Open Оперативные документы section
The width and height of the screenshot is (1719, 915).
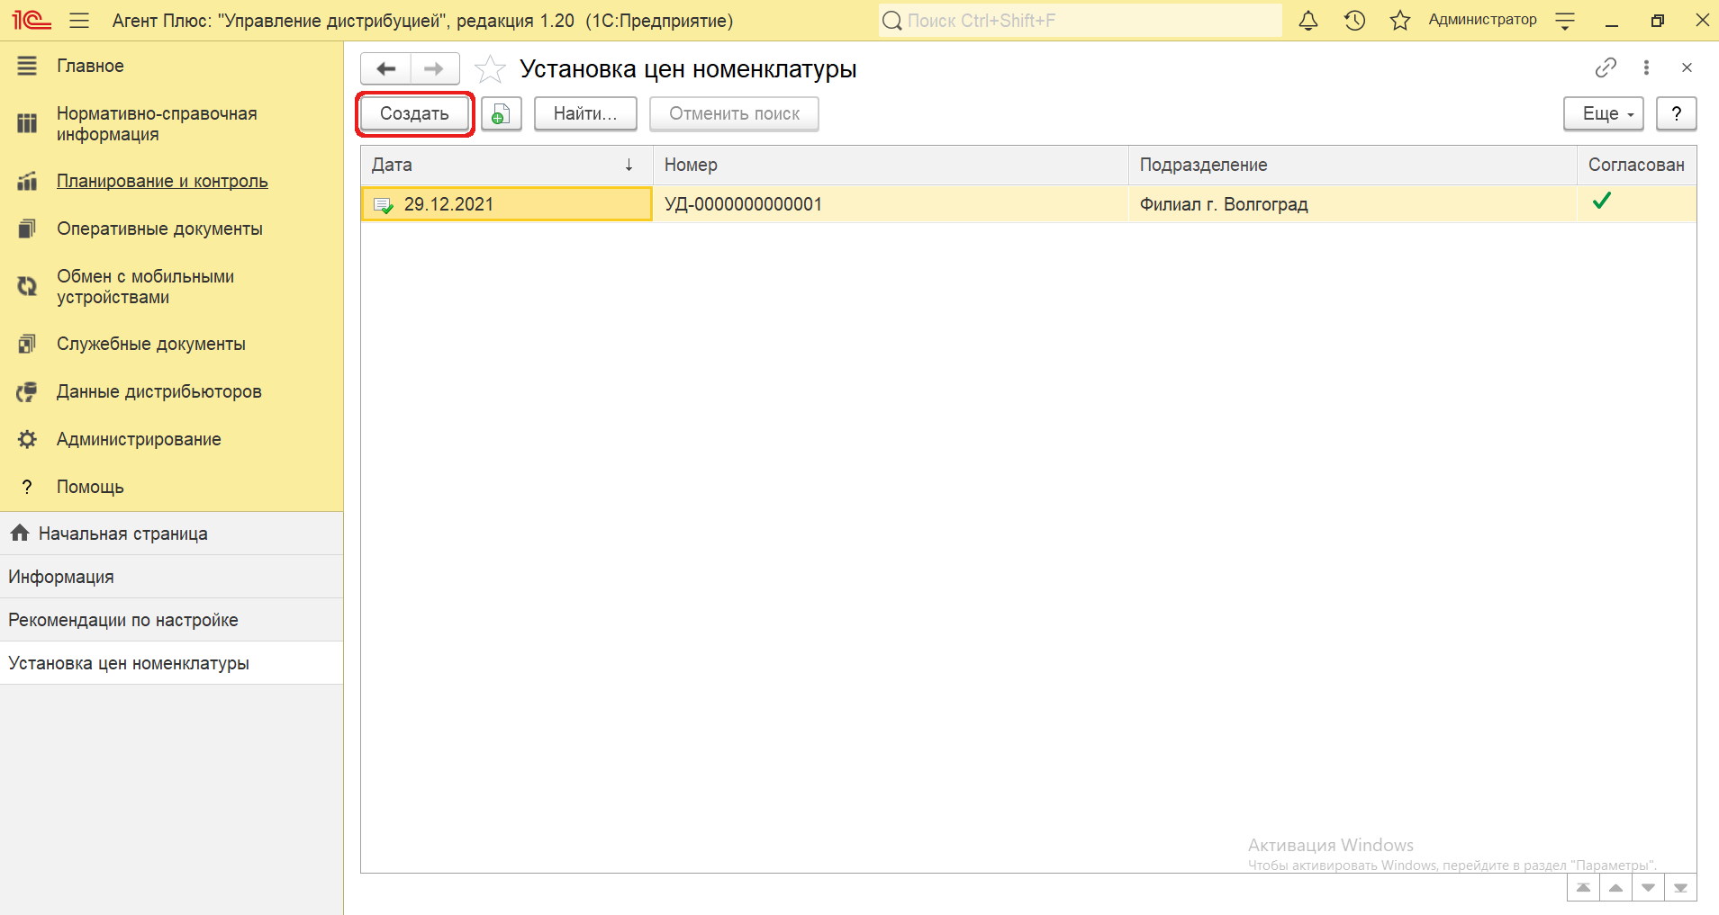pos(159,229)
